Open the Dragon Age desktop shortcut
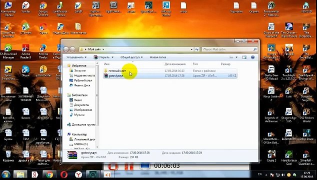This screenshot has height=180, width=317. (289, 115)
